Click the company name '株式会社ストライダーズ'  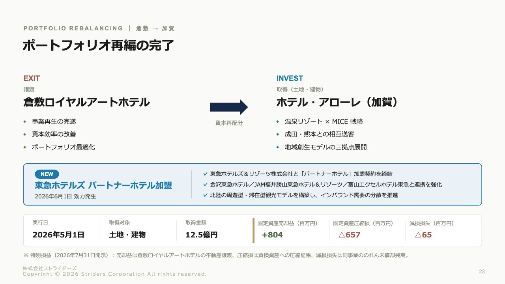(50, 268)
